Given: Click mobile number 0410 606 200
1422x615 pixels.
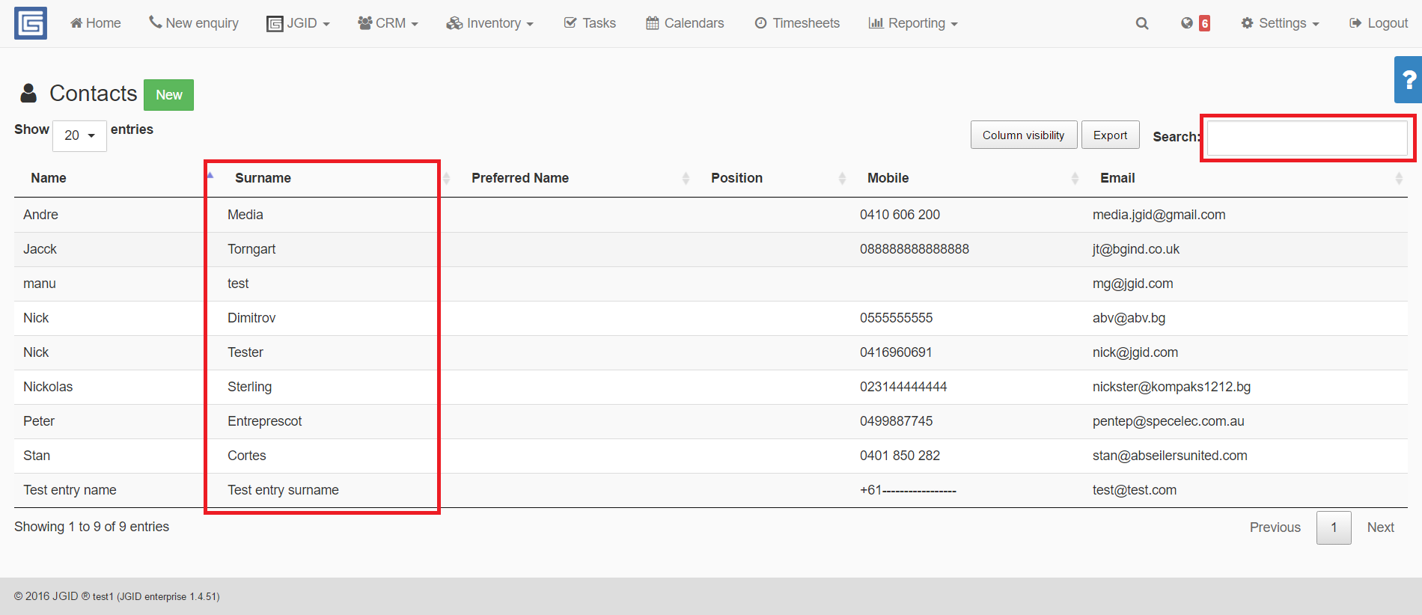Looking at the screenshot, I should (x=900, y=215).
